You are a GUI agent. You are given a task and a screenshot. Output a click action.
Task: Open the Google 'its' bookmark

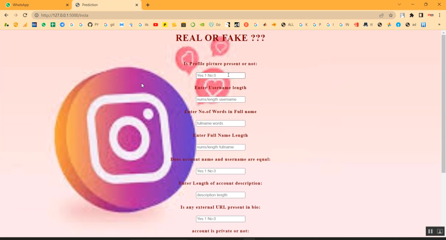[143, 25]
